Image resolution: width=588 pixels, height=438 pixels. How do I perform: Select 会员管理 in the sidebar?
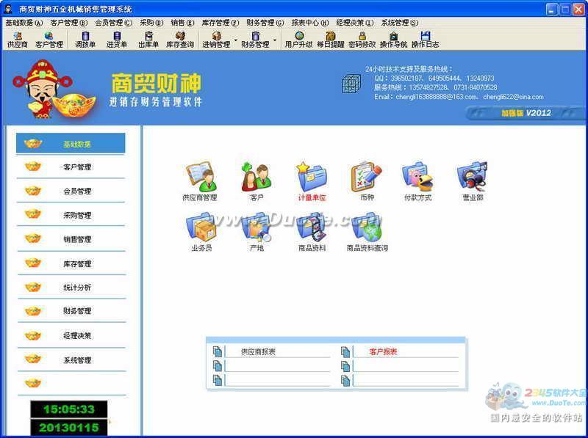pyautogui.click(x=71, y=191)
